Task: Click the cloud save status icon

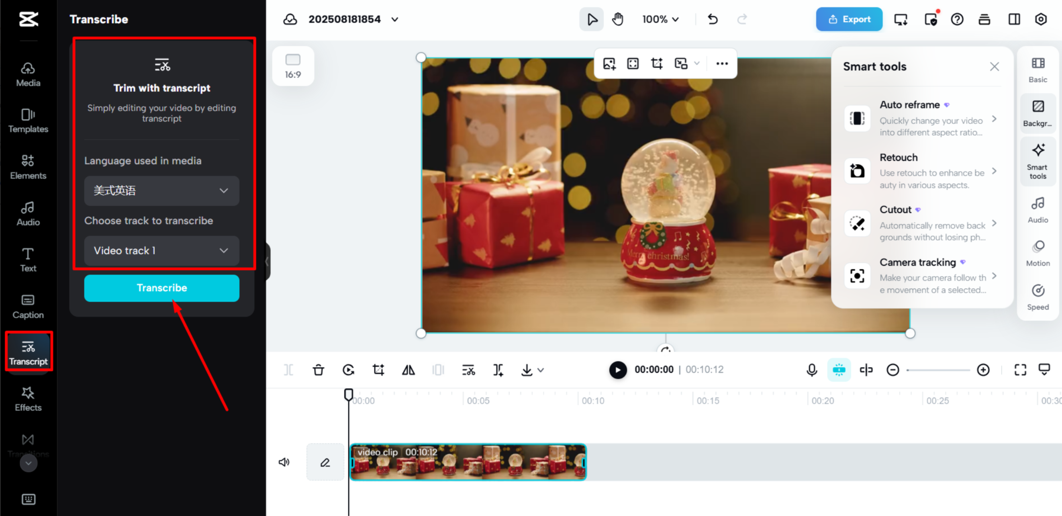Action: (290, 19)
